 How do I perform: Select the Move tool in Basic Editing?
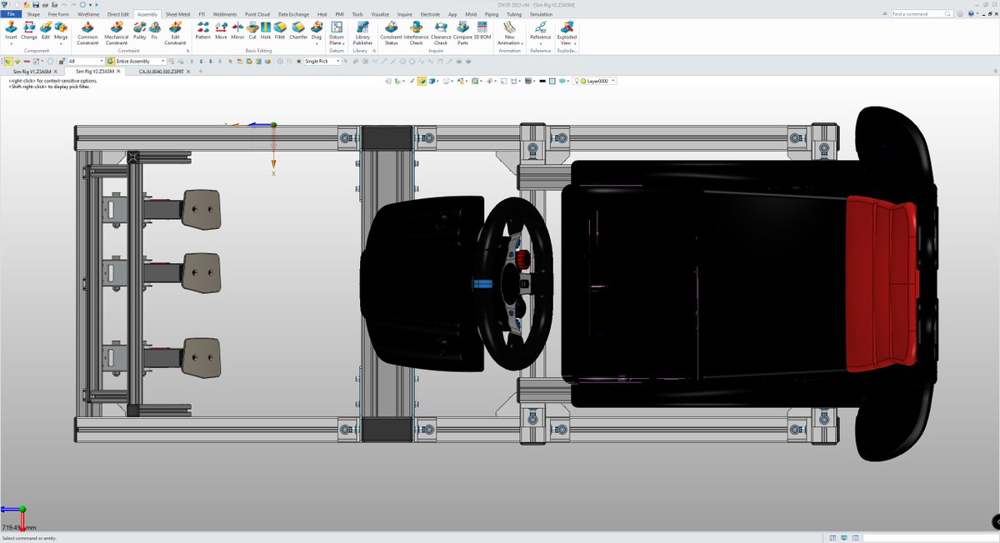click(221, 30)
